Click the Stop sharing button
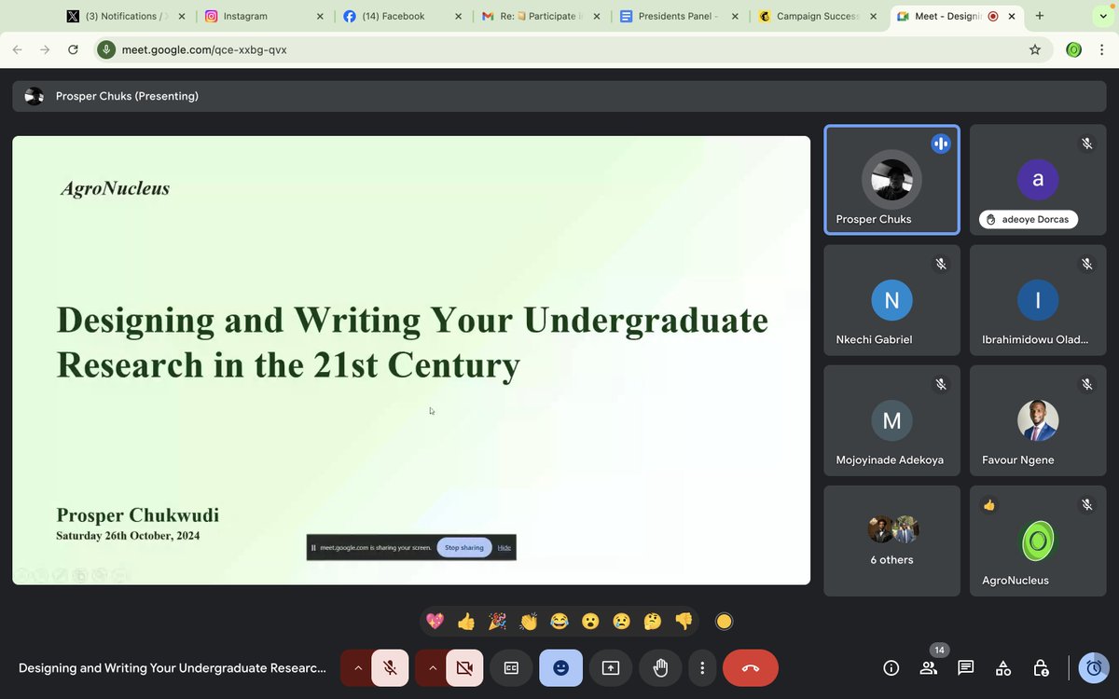The height and width of the screenshot is (699, 1119). [464, 547]
